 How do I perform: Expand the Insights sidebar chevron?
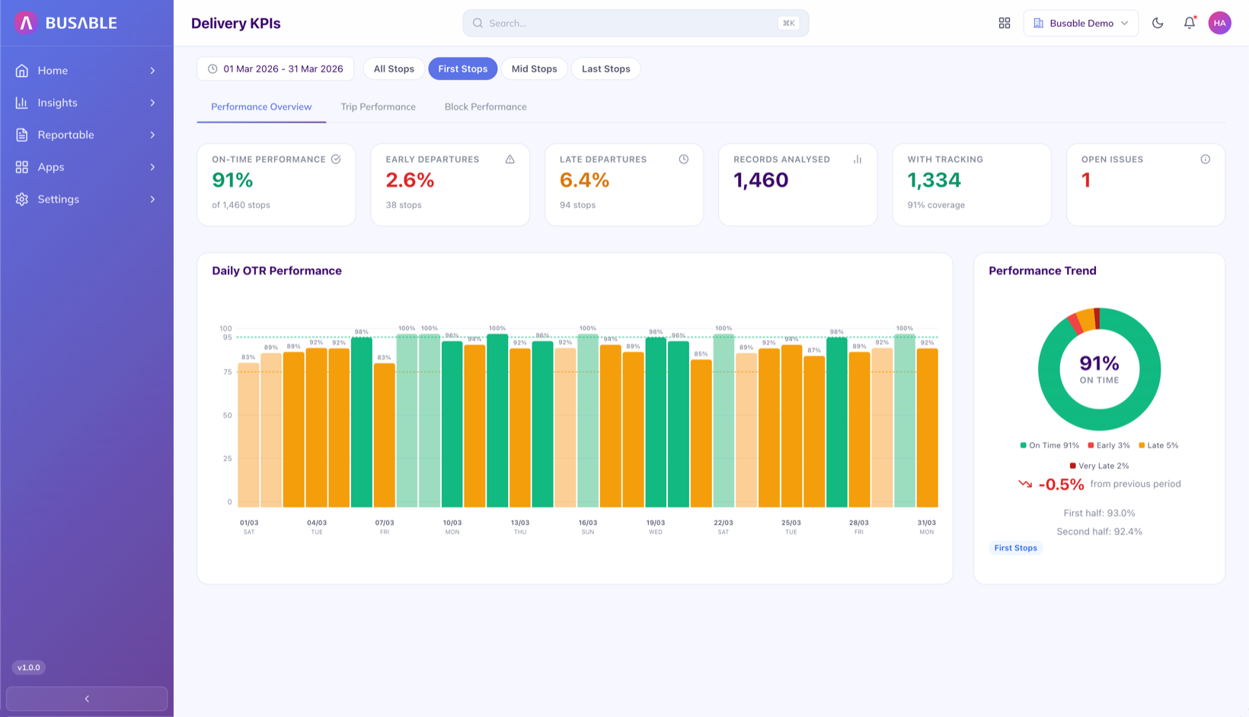152,102
